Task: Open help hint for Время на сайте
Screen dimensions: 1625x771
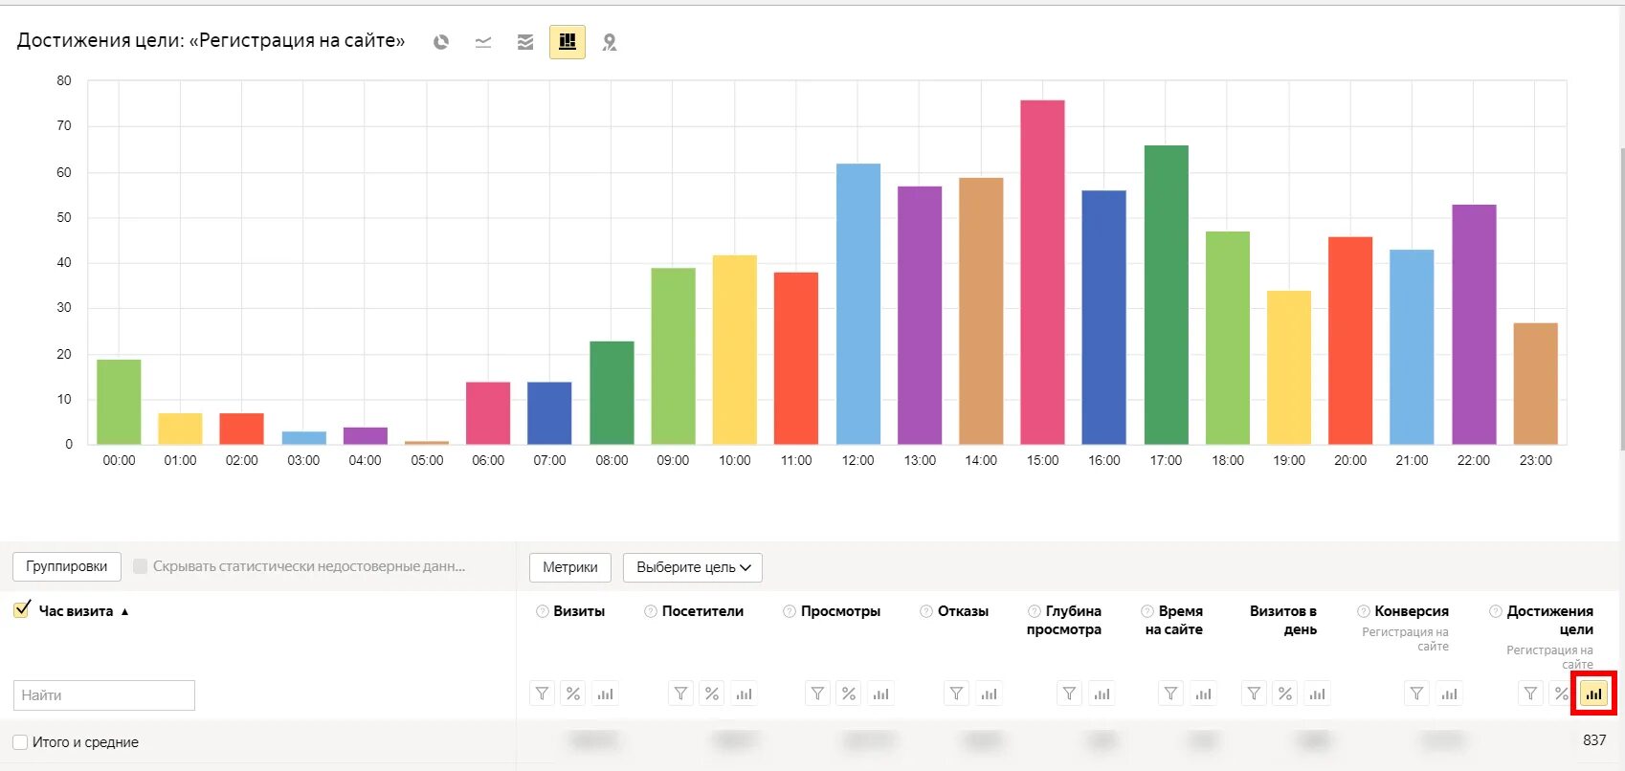Action: [x=1147, y=611]
